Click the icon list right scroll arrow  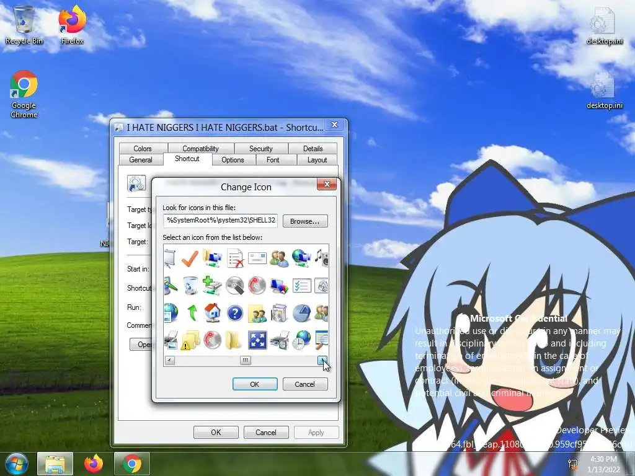click(322, 360)
